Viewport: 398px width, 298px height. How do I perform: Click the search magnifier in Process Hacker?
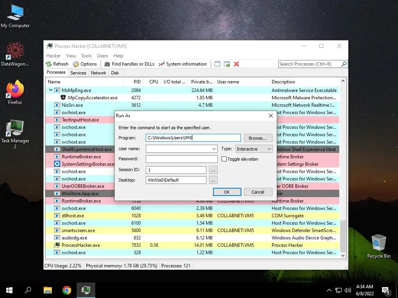[344, 64]
